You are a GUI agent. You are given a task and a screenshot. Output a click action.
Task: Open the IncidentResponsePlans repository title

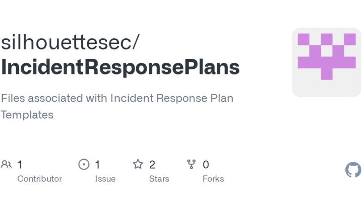pos(120,67)
